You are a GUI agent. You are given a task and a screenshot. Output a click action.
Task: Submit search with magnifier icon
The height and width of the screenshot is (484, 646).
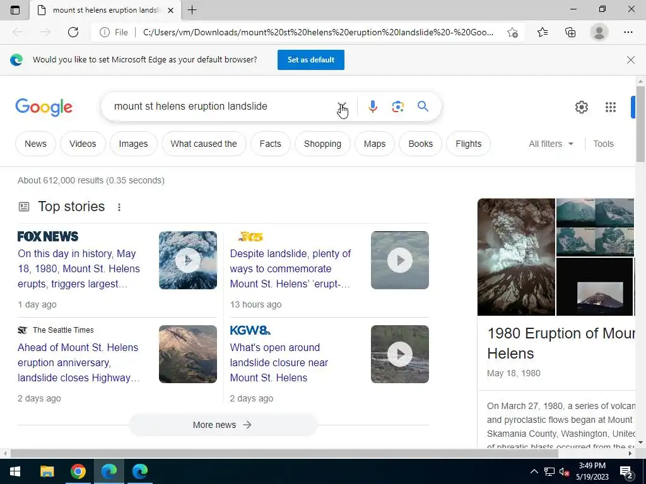click(423, 107)
